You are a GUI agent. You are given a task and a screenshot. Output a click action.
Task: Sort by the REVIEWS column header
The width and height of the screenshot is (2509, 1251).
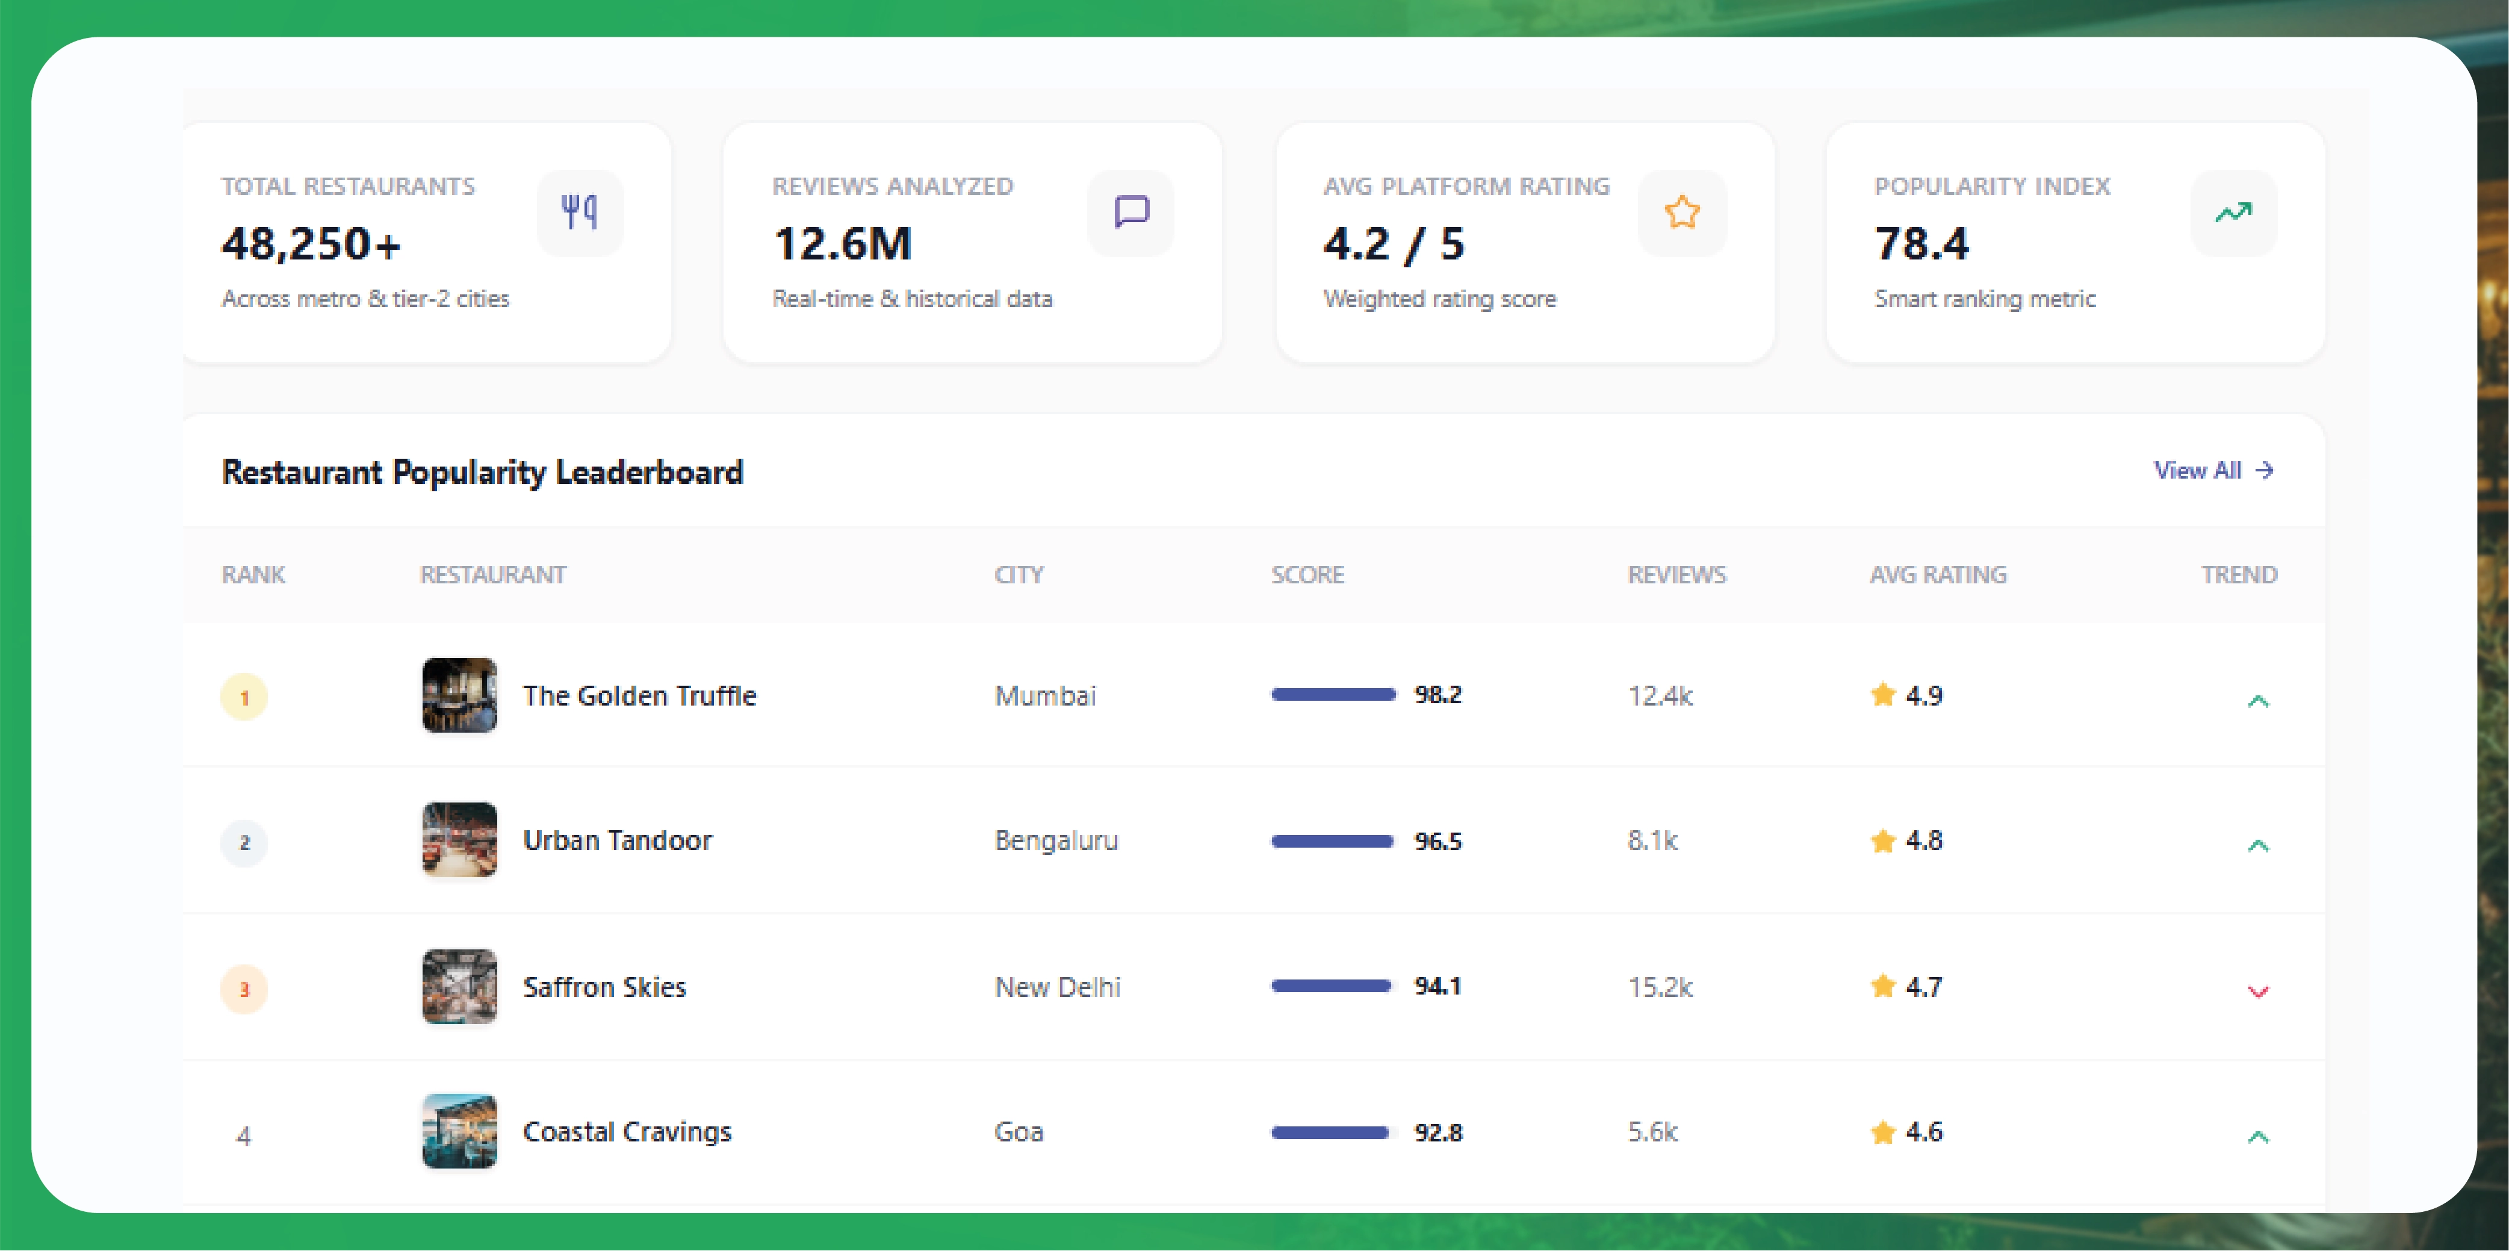click(x=1676, y=575)
